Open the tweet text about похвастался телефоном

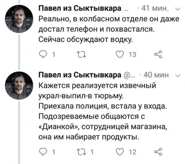point(98,29)
